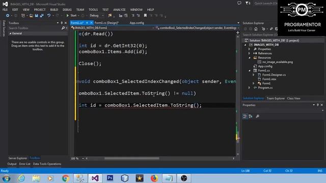Click the Save All toolbar icon
326x183 pixels.
42,16
